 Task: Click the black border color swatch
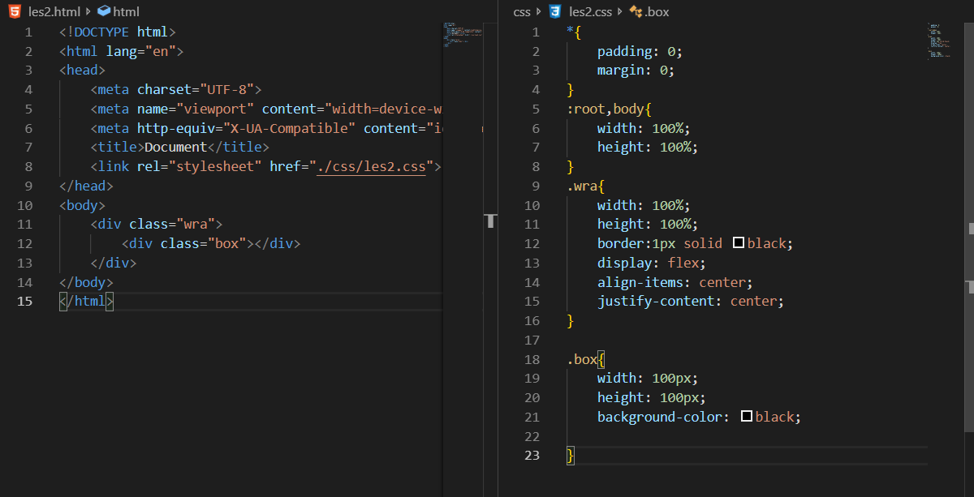click(x=739, y=243)
